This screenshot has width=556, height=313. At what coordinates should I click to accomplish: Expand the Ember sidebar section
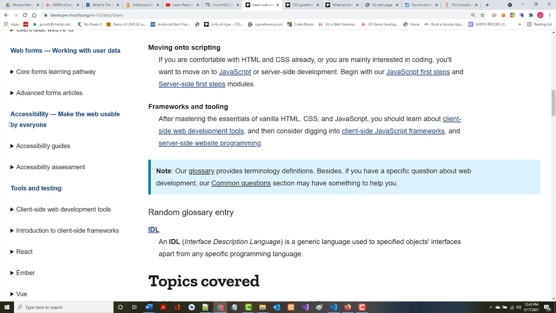[x=23, y=273]
